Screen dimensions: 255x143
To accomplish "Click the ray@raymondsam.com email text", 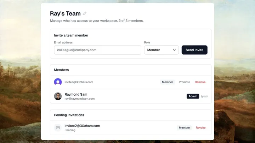I will pos(80,99).
